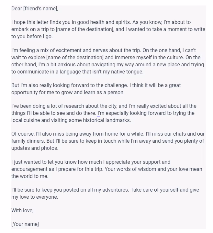Click the "[friend's name]" placeholder in greeting

[40, 9]
